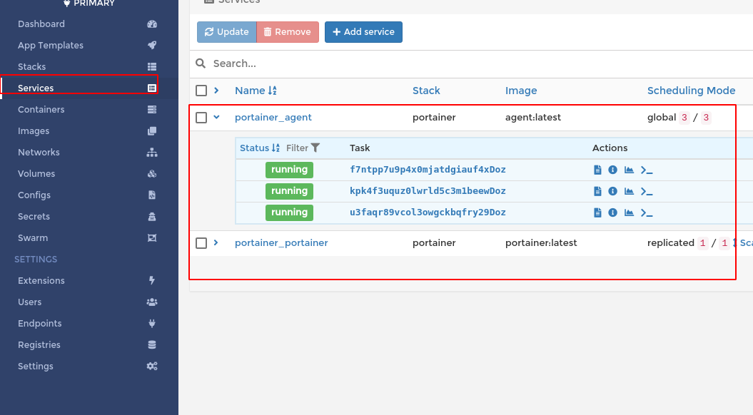Viewport: 753px width, 415px height.
Task: Open Swarm page
Action: point(33,238)
